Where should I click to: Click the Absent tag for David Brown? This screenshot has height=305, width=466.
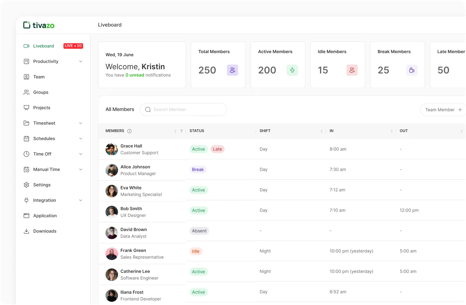tap(199, 231)
